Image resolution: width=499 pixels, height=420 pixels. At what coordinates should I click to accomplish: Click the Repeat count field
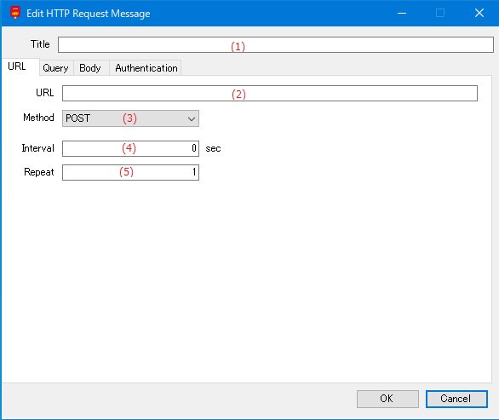pyautogui.click(x=130, y=172)
